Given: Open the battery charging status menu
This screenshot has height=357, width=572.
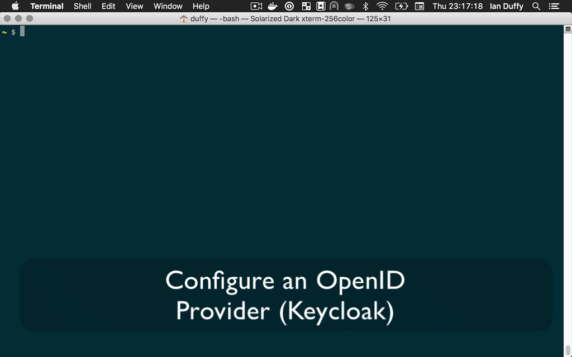Looking at the screenshot, I should click(x=402, y=6).
